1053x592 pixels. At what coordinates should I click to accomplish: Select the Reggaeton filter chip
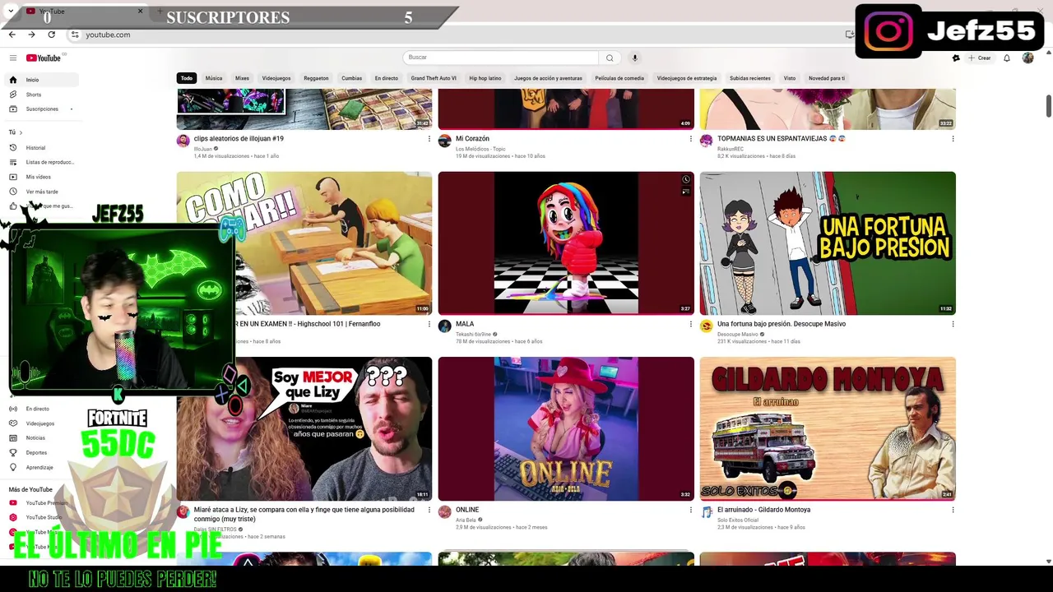pyautogui.click(x=316, y=78)
